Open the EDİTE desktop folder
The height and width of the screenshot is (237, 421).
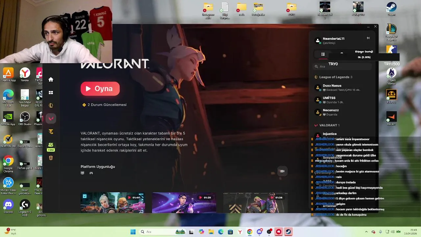pos(291,9)
